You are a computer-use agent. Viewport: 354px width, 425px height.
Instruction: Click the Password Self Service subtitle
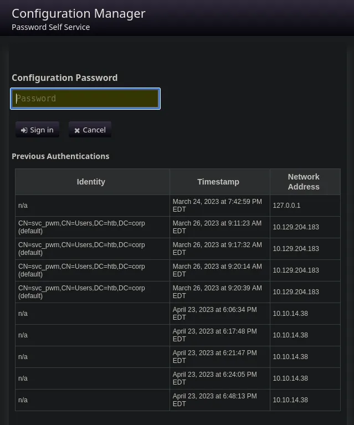click(x=50, y=27)
